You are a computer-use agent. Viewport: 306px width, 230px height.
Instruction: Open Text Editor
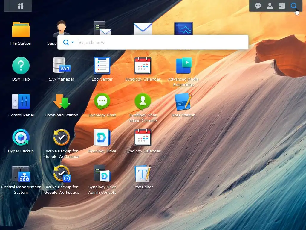(143, 173)
